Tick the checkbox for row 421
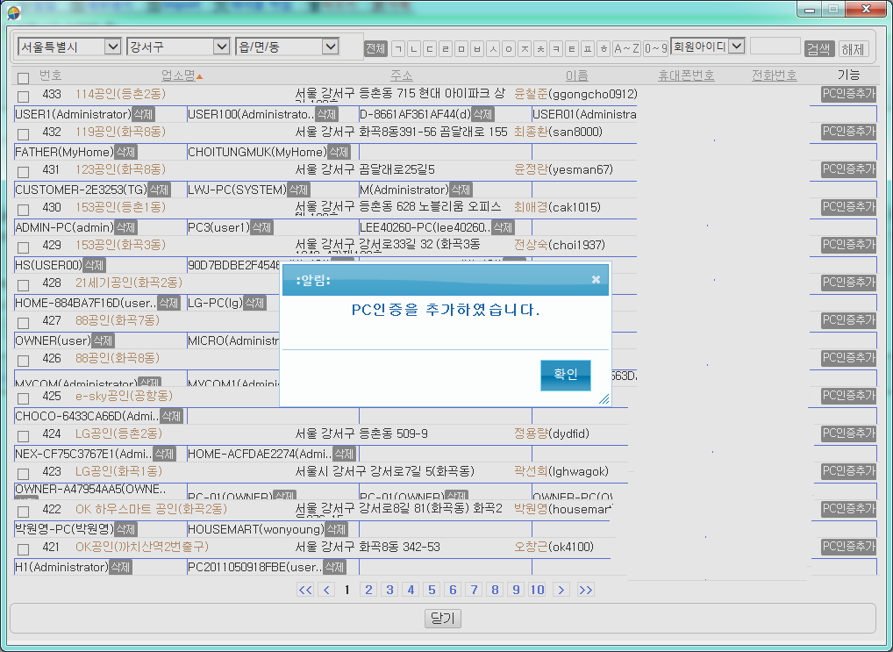Image resolution: width=893 pixels, height=652 pixels. [24, 548]
